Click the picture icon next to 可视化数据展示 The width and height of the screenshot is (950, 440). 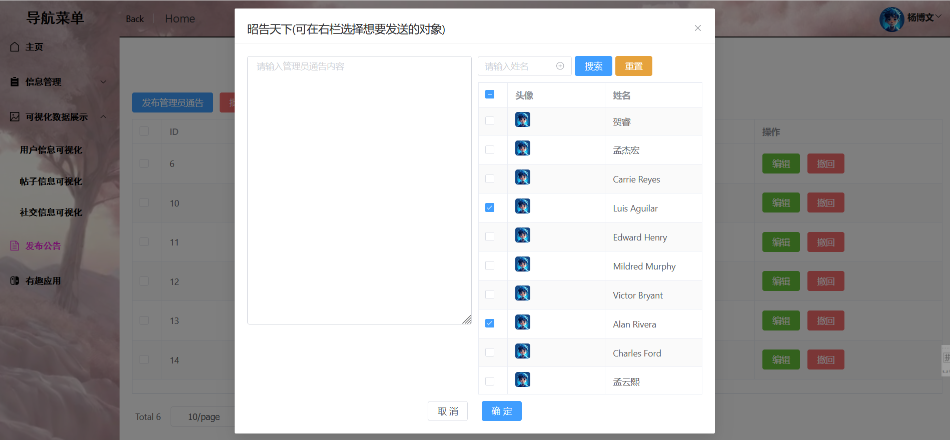coord(15,116)
